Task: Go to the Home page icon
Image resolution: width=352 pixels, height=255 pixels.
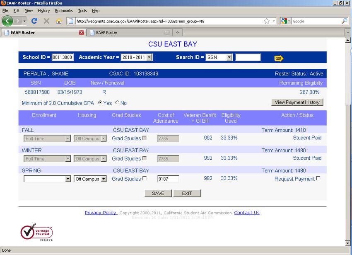Action: tap(59, 21)
